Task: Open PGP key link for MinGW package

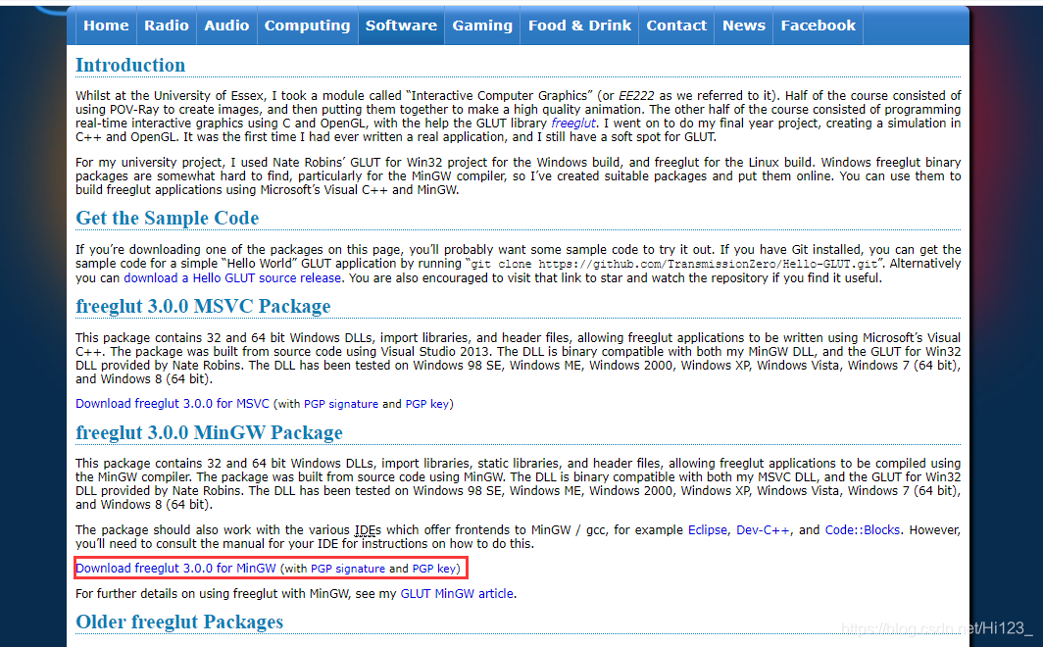Action: click(433, 570)
